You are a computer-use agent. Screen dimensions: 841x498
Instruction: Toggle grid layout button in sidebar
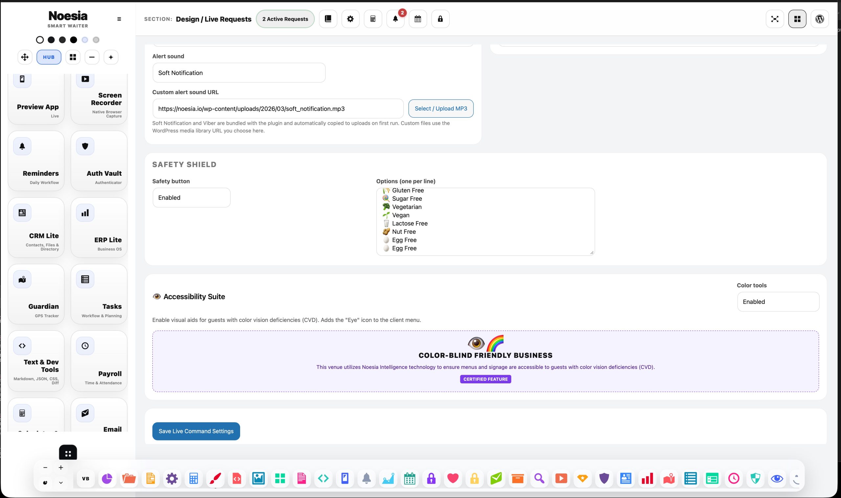click(x=73, y=57)
